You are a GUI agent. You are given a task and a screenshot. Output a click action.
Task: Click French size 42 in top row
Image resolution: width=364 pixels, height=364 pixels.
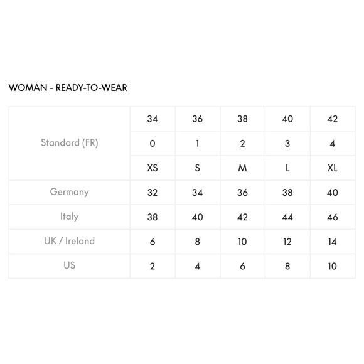(333, 119)
